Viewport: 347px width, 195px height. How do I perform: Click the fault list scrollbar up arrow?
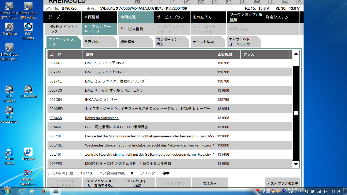click(296, 54)
